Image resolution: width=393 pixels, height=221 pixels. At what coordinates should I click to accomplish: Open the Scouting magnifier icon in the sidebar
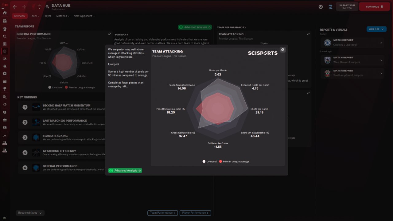(x=5, y=97)
